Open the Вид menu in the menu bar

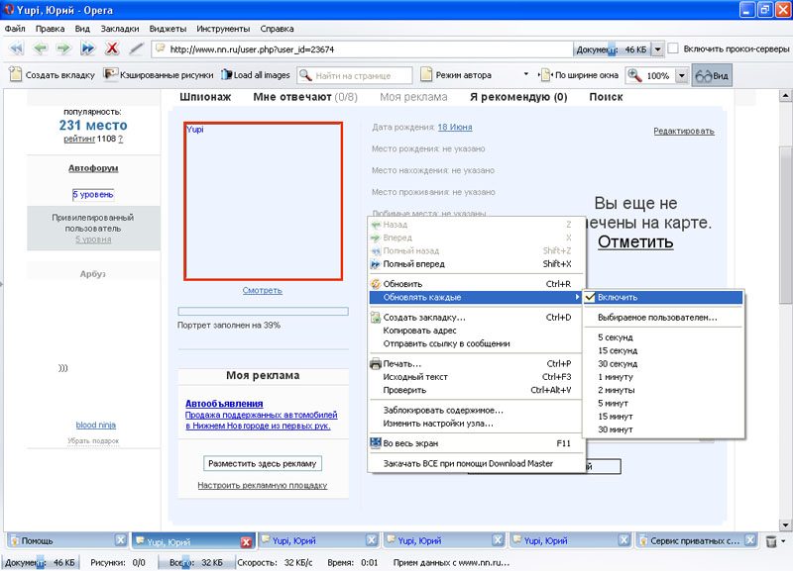(x=82, y=29)
